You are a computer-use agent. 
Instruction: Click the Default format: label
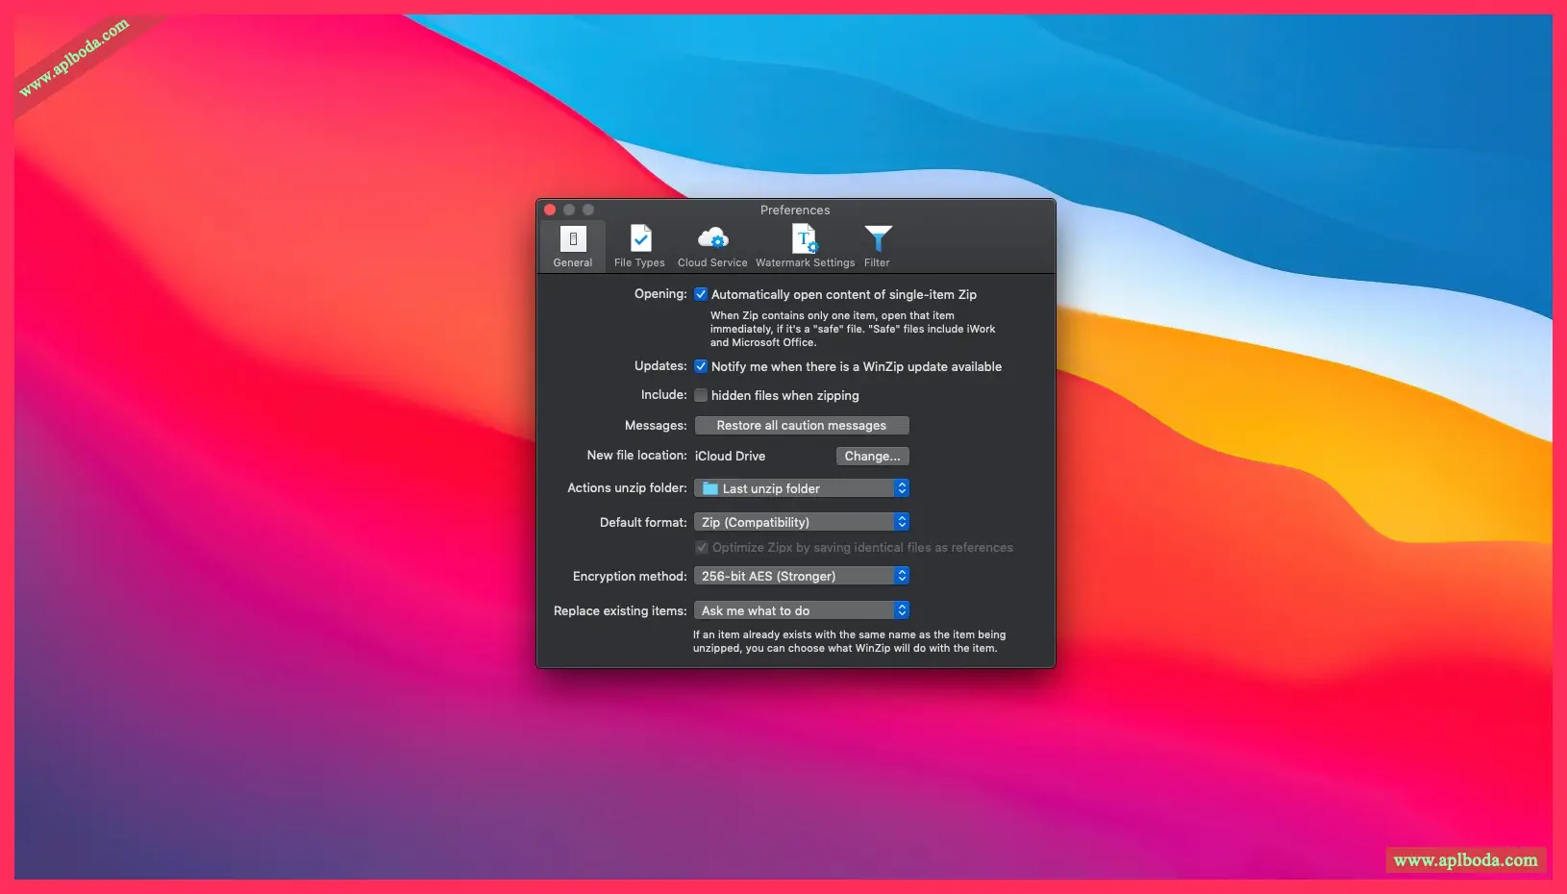[x=643, y=523]
